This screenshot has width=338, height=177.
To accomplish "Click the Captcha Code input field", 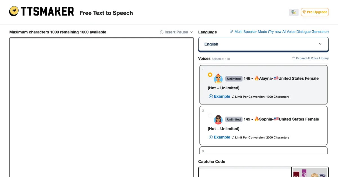I will click(x=245, y=172).
